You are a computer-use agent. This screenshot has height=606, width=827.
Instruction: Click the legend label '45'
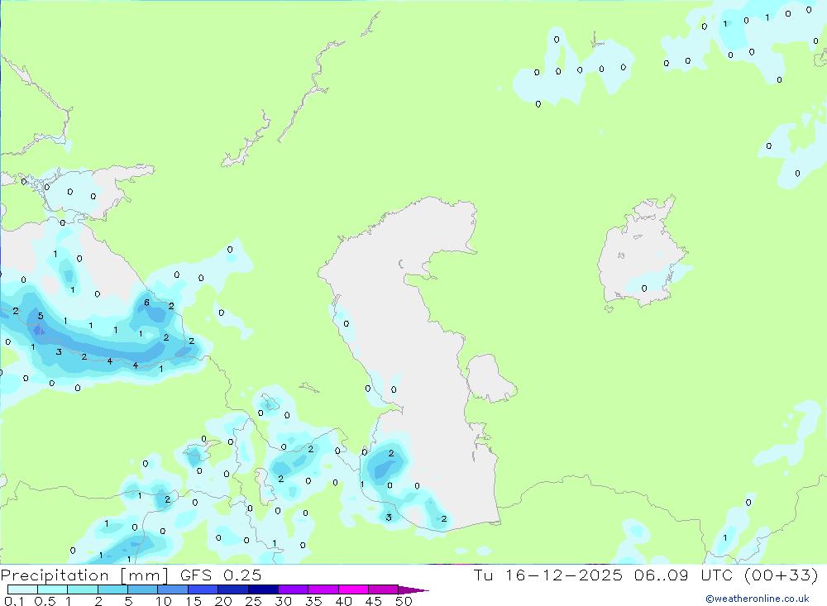374,601
